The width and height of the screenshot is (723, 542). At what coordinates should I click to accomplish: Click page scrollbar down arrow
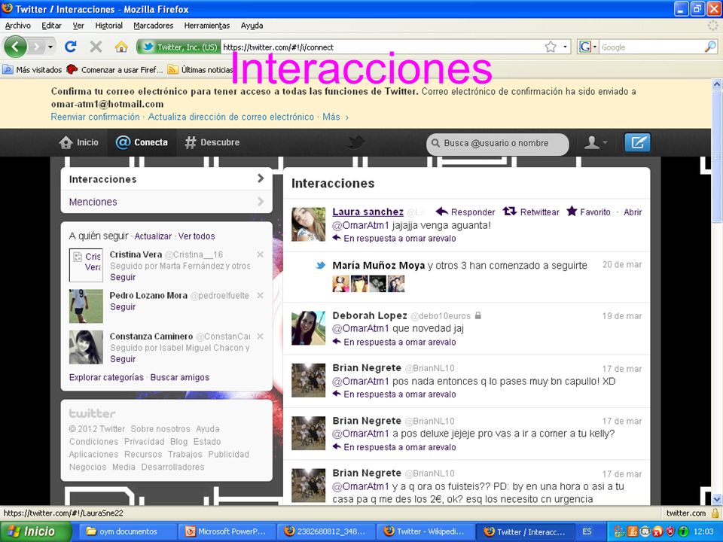point(717,500)
